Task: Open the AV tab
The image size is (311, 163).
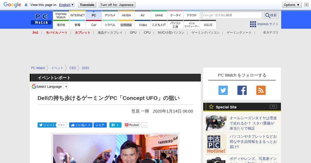Action: (x=143, y=15)
